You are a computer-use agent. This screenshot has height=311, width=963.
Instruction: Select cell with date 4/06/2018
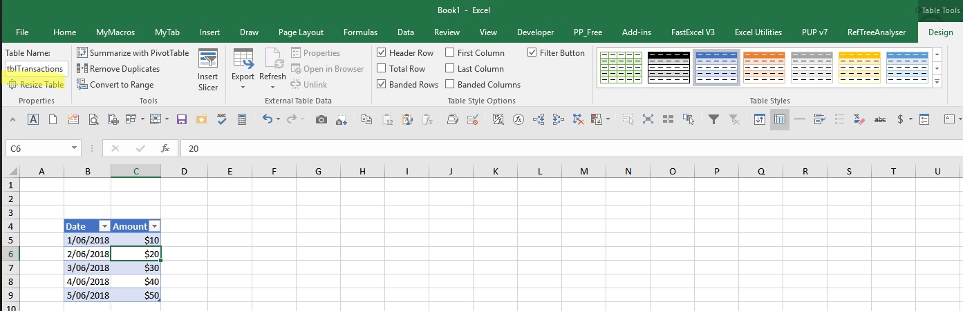tap(87, 281)
